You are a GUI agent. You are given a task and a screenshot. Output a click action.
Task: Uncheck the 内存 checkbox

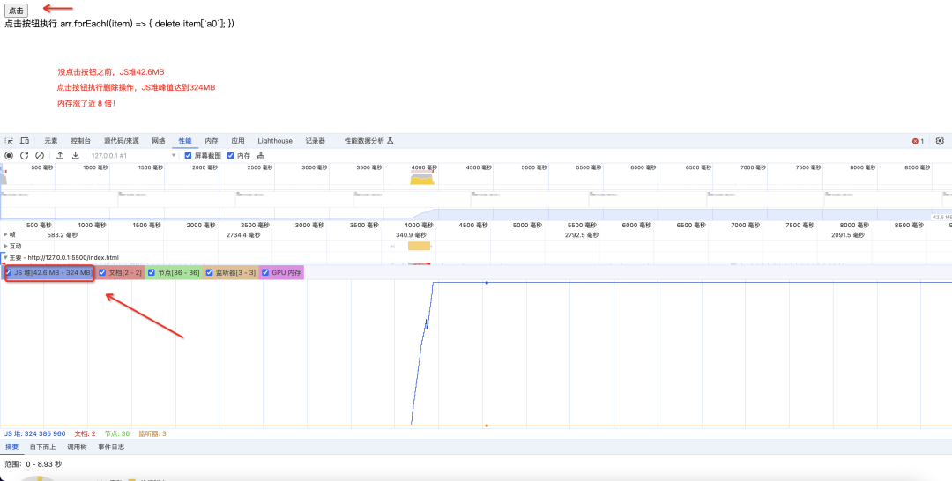(x=231, y=156)
